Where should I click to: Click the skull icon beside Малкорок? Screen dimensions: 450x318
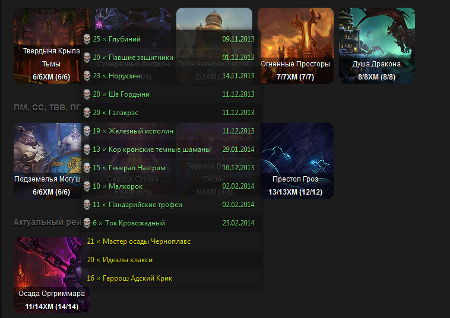(87, 186)
